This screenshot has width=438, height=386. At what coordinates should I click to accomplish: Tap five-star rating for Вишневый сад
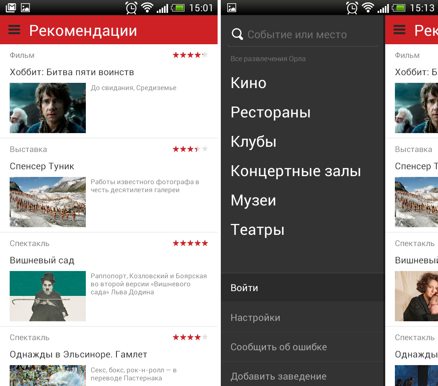point(190,243)
